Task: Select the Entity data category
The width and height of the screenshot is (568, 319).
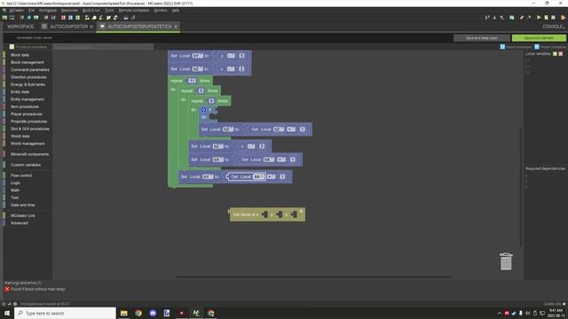Action: (20, 92)
